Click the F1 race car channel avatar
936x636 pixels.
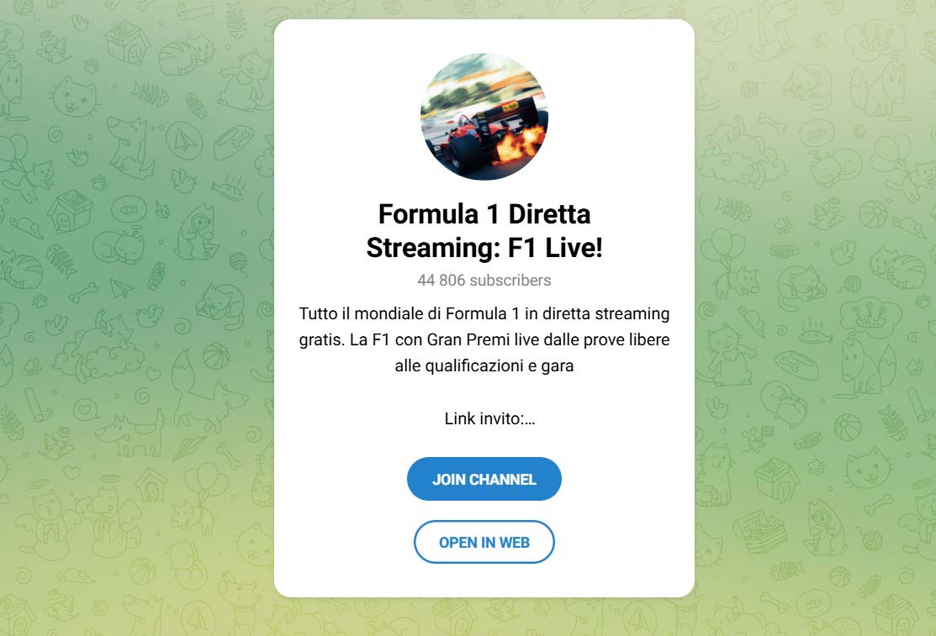tap(484, 116)
